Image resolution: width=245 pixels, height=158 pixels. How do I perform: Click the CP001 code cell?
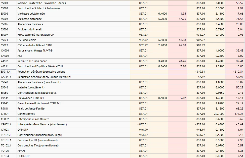[x=8, y=114]
